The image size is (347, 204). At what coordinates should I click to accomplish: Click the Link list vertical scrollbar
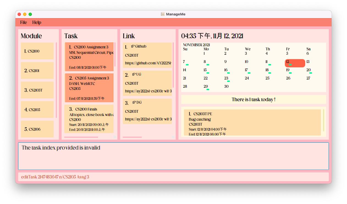pyautogui.click(x=173, y=65)
